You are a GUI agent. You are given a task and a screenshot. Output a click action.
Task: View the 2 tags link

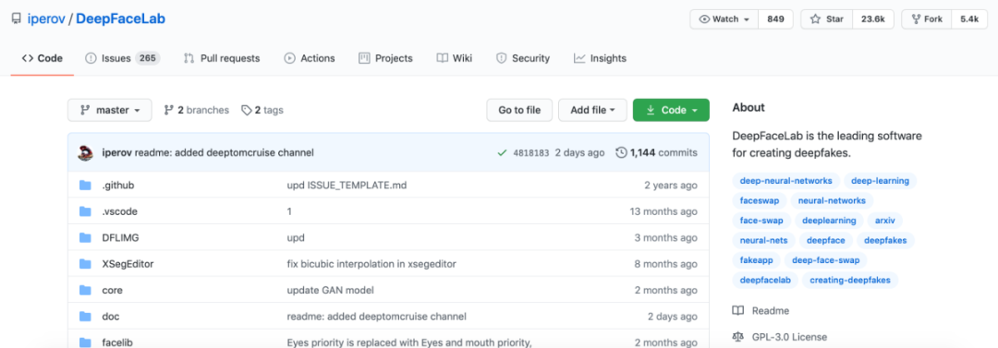262,110
